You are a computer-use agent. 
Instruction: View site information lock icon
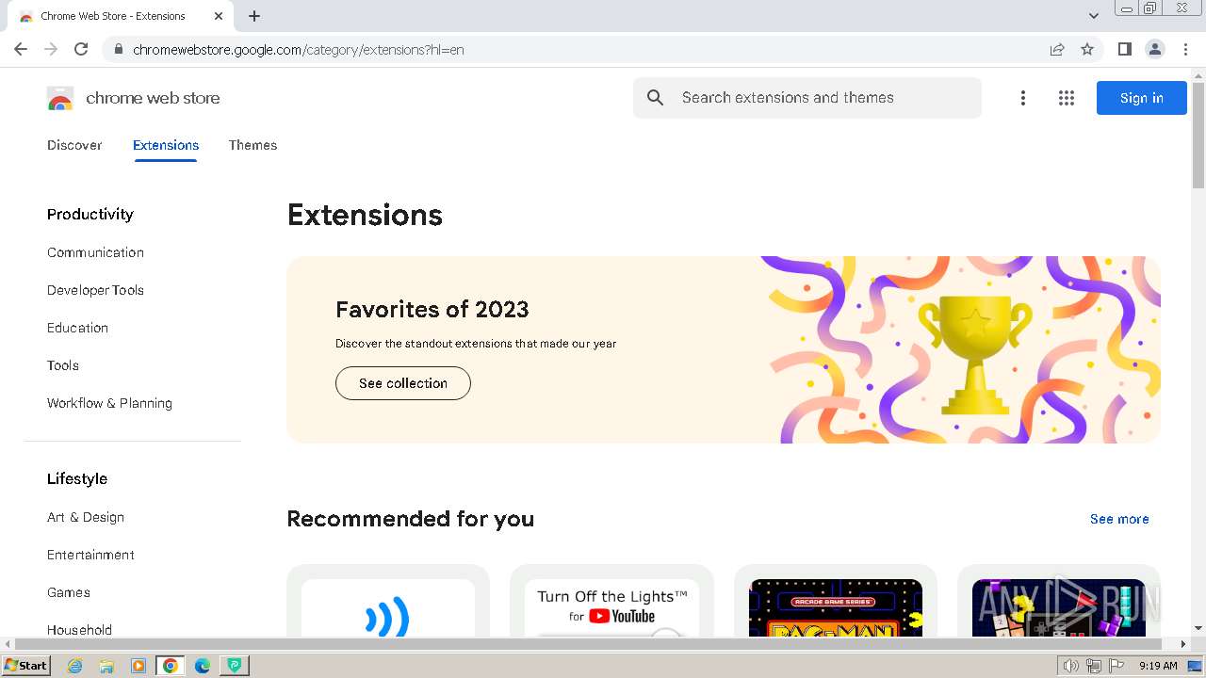tap(119, 49)
